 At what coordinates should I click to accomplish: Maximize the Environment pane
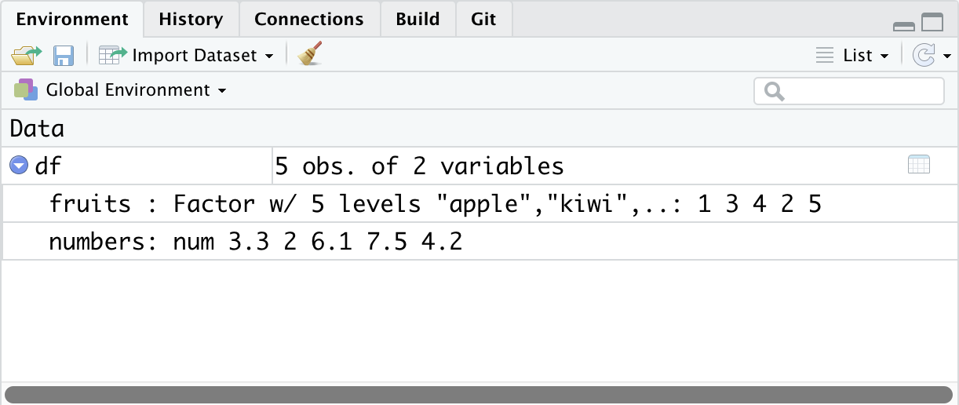pos(932,24)
